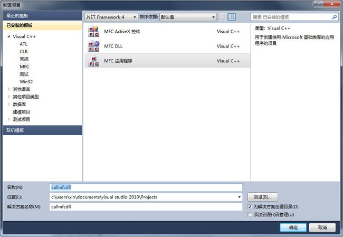Screen dimensions: 343x237
Task: Click the MFC DLL template icon
Action: [x=93, y=46]
